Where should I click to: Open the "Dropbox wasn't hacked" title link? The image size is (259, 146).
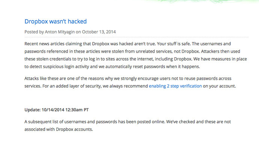(56, 21)
